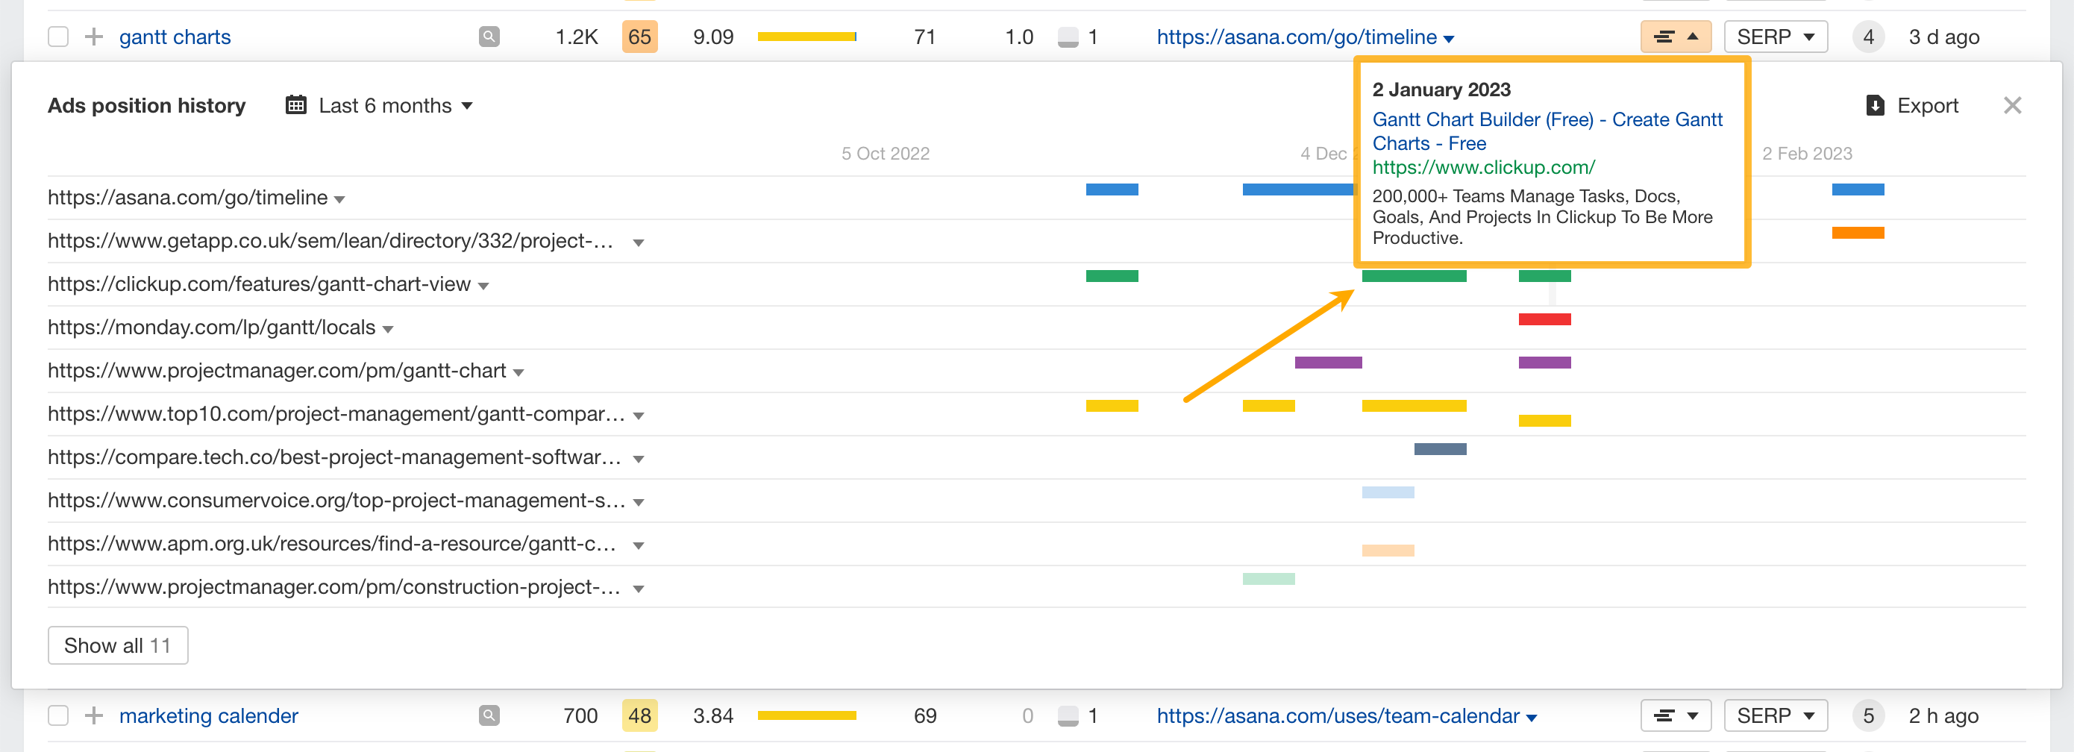The width and height of the screenshot is (2074, 752).
Task: Click the 65 difficulty badge
Action: point(639,37)
